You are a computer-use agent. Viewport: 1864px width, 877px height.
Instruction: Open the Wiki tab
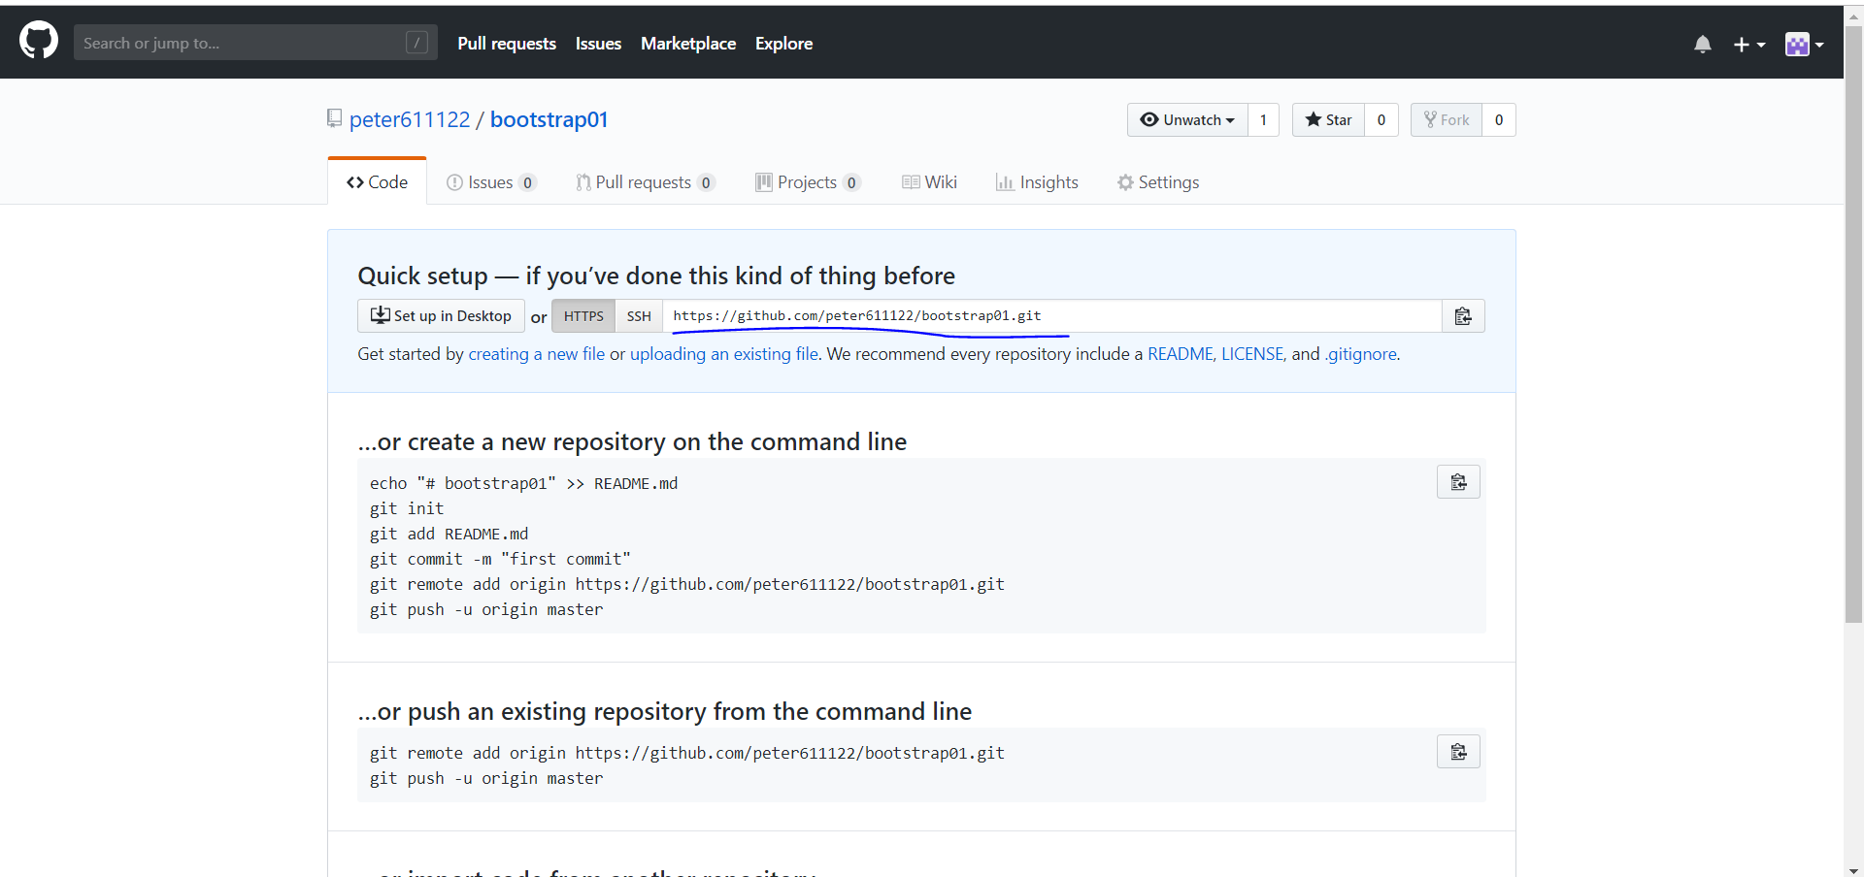tap(930, 181)
